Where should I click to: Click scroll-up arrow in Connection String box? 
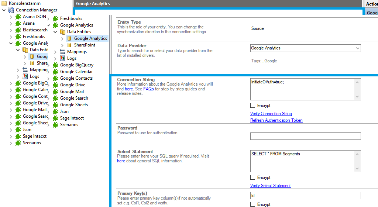coord(357,82)
